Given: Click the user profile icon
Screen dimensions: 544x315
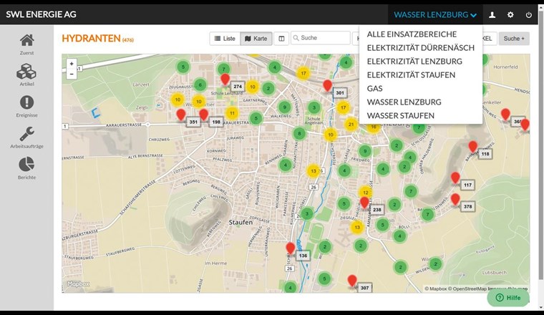Looking at the screenshot, I should click(x=492, y=14).
